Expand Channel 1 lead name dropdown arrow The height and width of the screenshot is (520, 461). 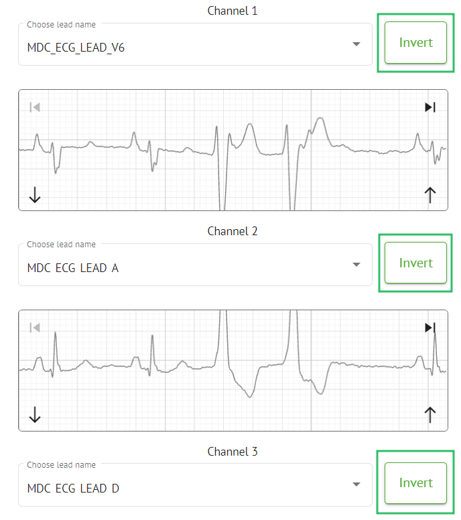point(356,45)
